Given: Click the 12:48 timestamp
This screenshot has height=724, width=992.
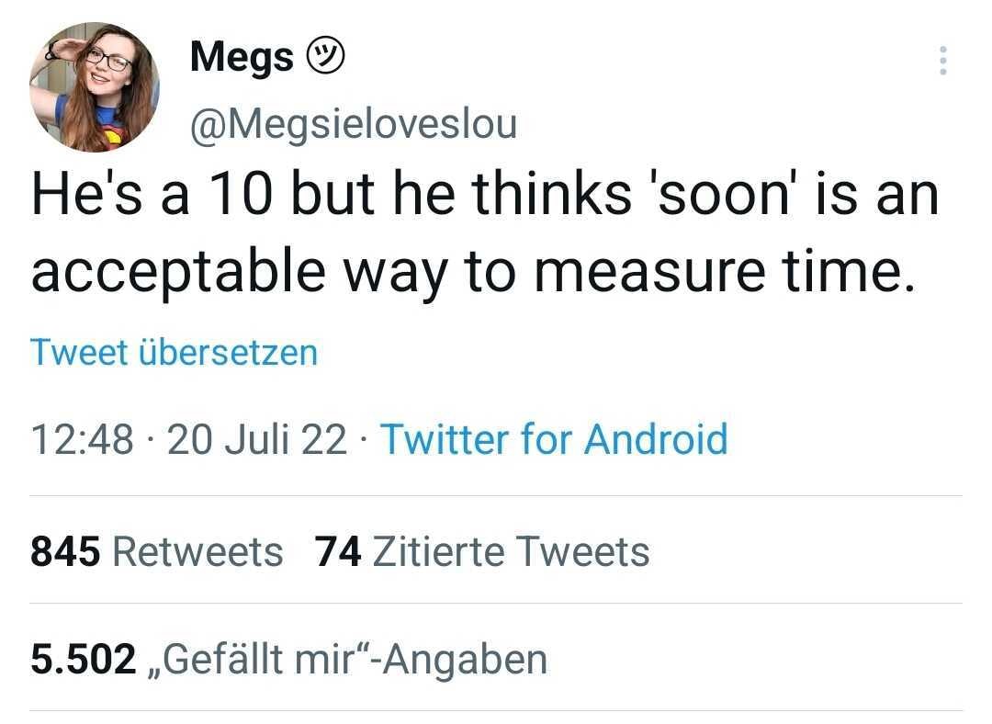Looking at the screenshot, I should pos(82,439).
